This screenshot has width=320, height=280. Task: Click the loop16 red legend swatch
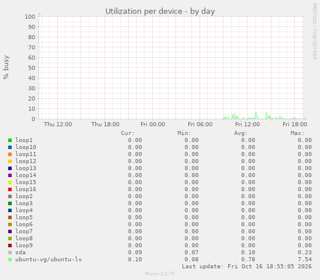pyautogui.click(x=10, y=189)
